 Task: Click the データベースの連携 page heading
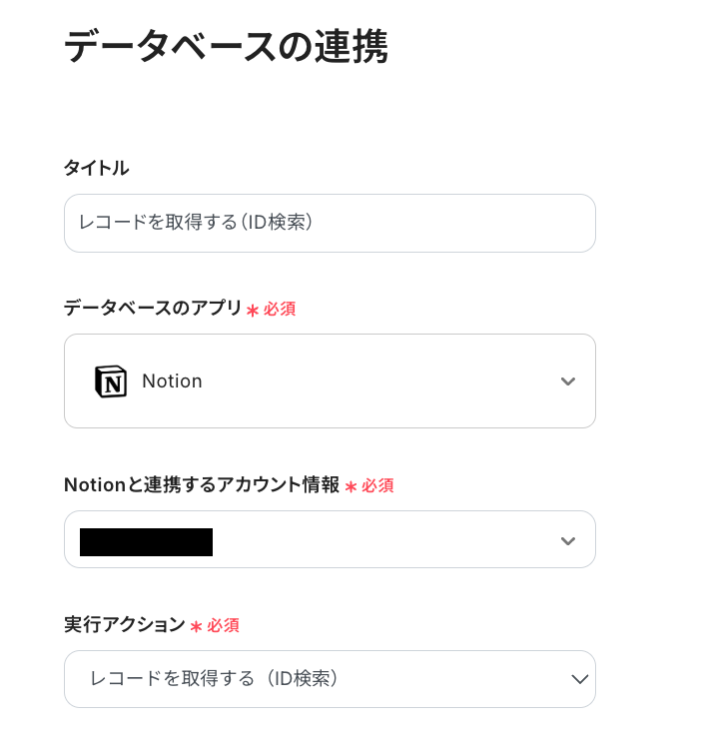pyautogui.click(x=226, y=47)
